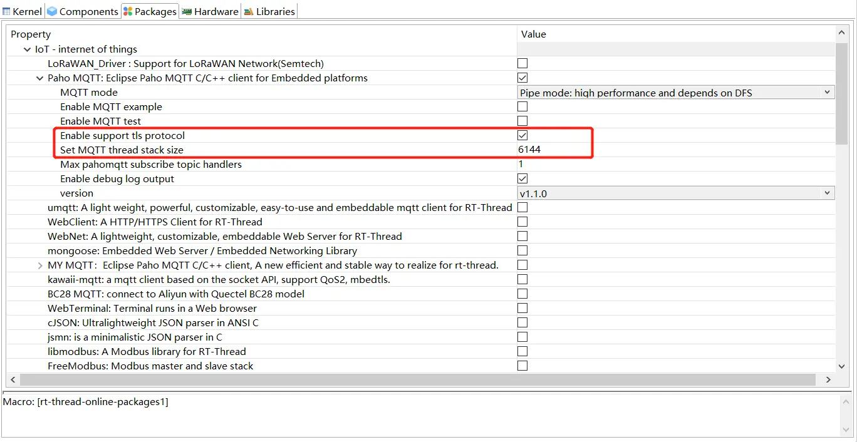This screenshot has height=442, width=857.
Task: Expand the MY MQTT tree node
Action: coord(40,265)
